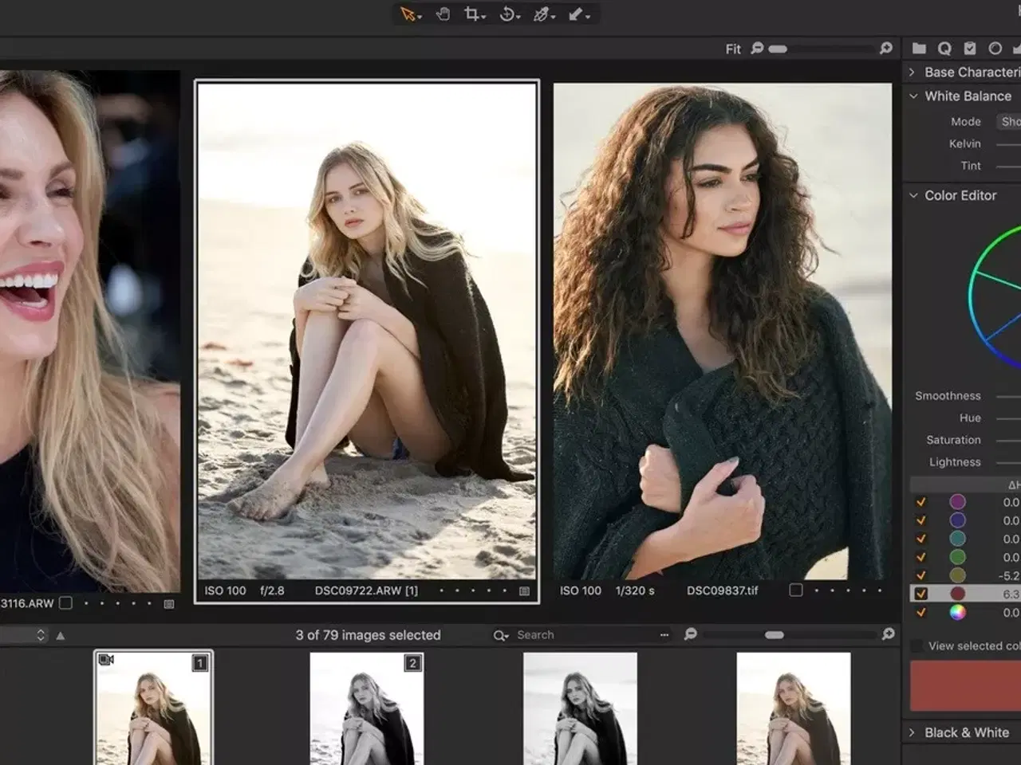Select the purple color range circle
Screen dimensions: 1021x765
coord(958,502)
